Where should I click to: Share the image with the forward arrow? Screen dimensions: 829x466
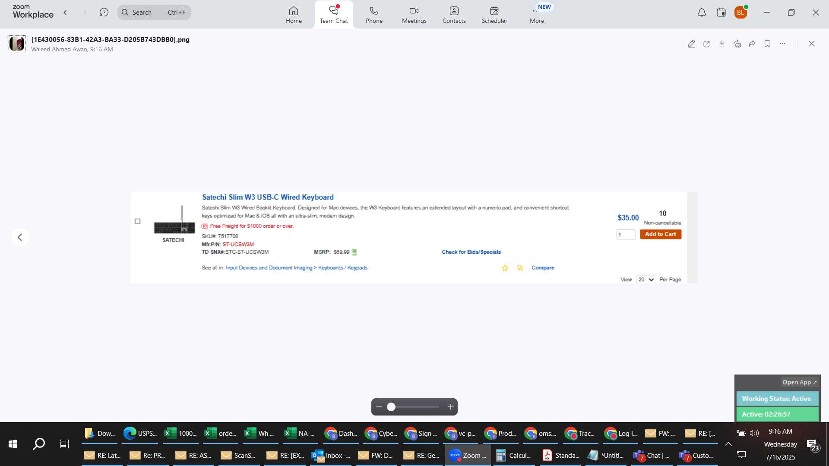(x=752, y=44)
